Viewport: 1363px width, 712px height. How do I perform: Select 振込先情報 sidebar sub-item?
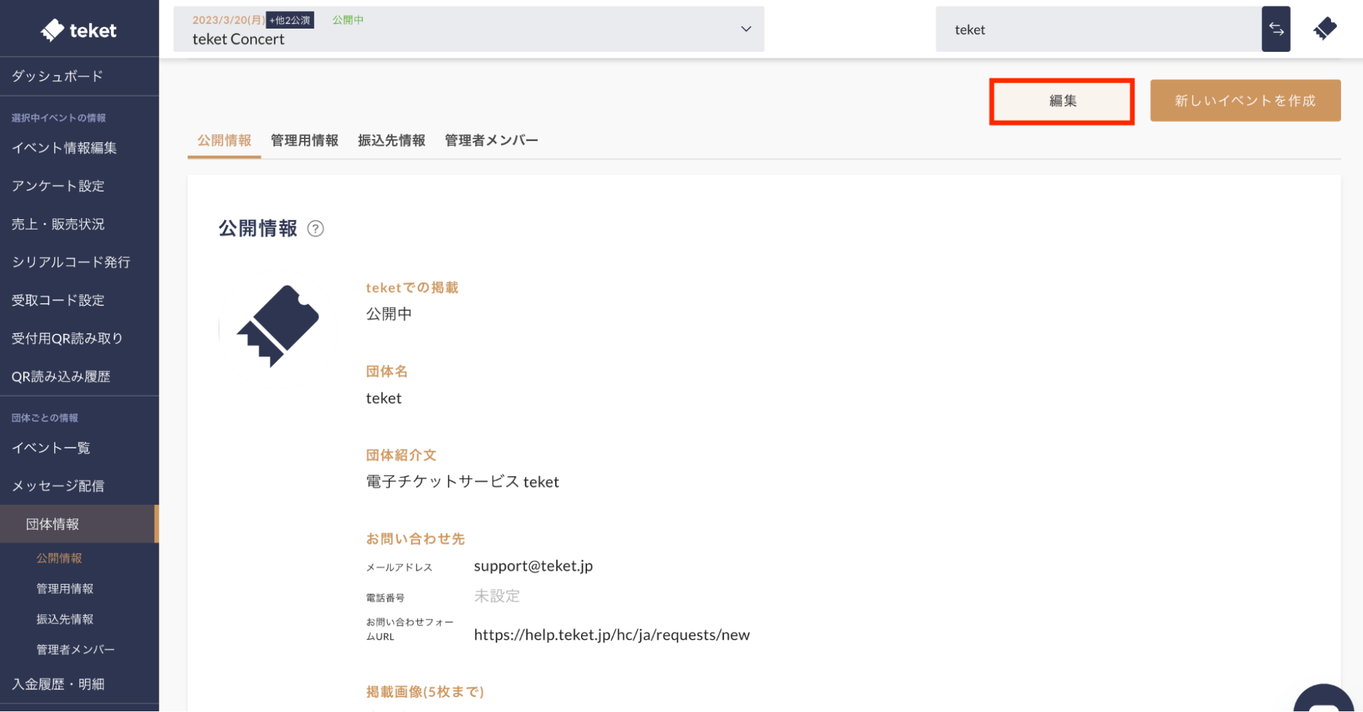pyautogui.click(x=65, y=619)
